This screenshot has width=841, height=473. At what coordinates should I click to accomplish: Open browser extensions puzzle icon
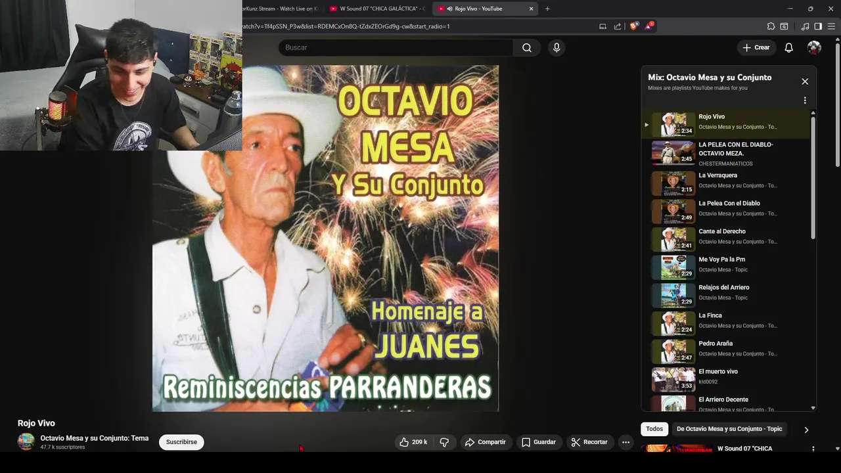click(771, 26)
